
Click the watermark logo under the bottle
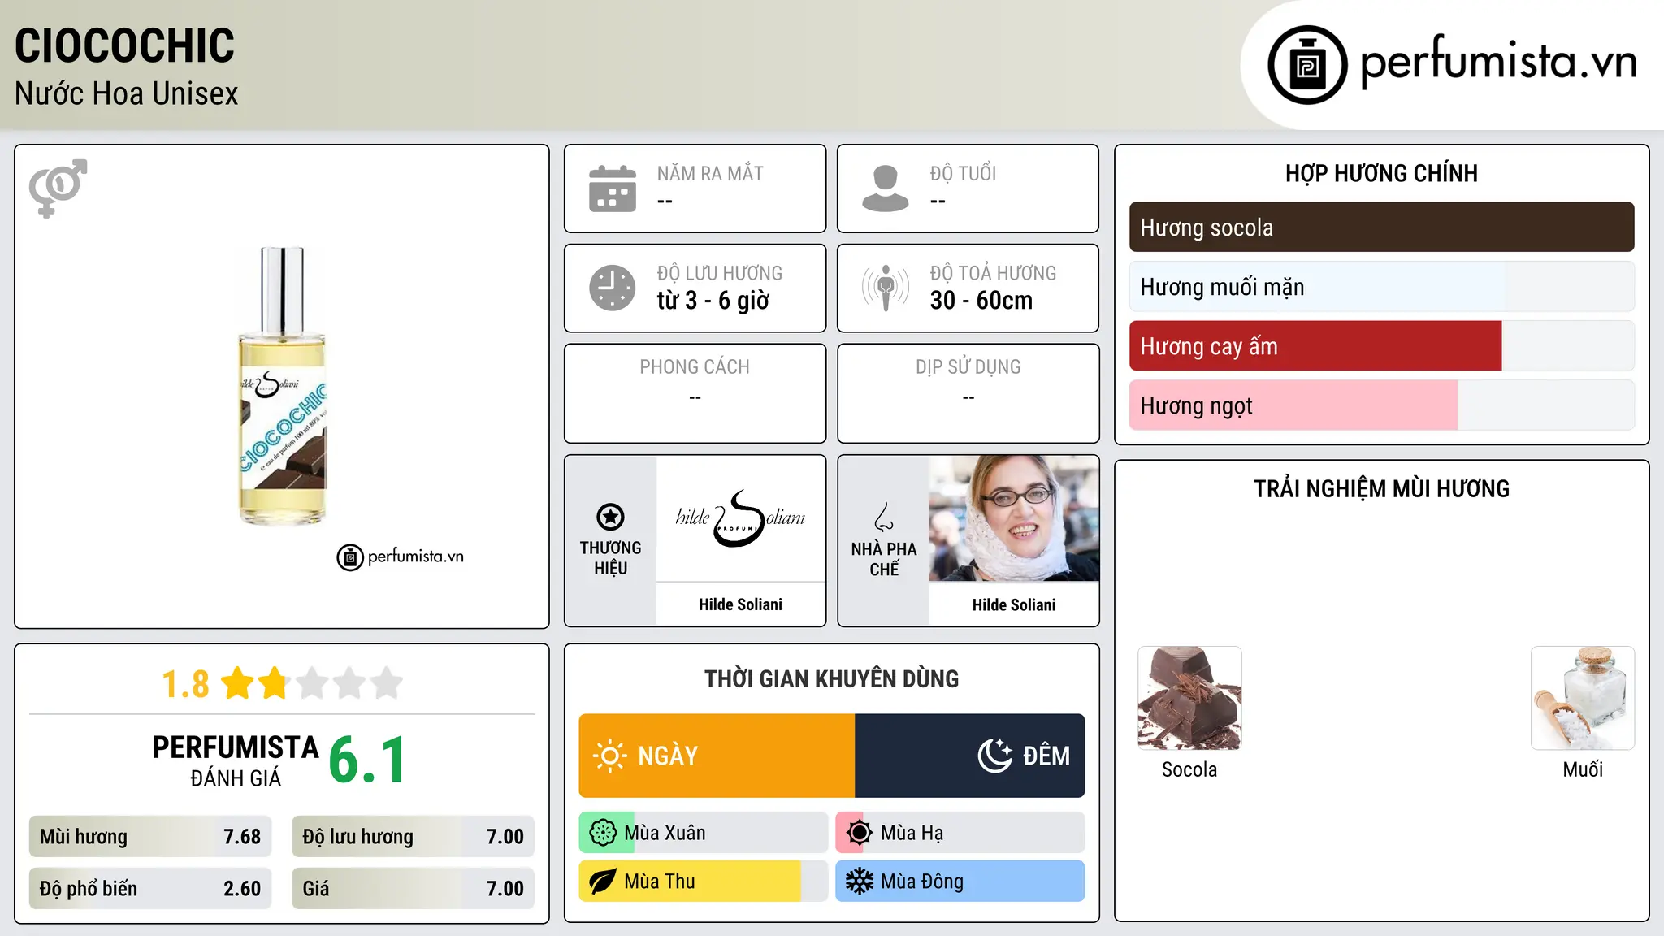click(x=401, y=557)
